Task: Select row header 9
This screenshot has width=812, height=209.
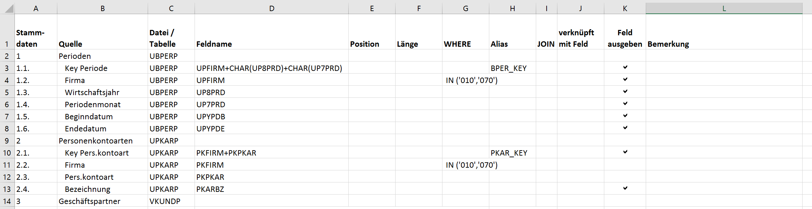Action: 7,141
